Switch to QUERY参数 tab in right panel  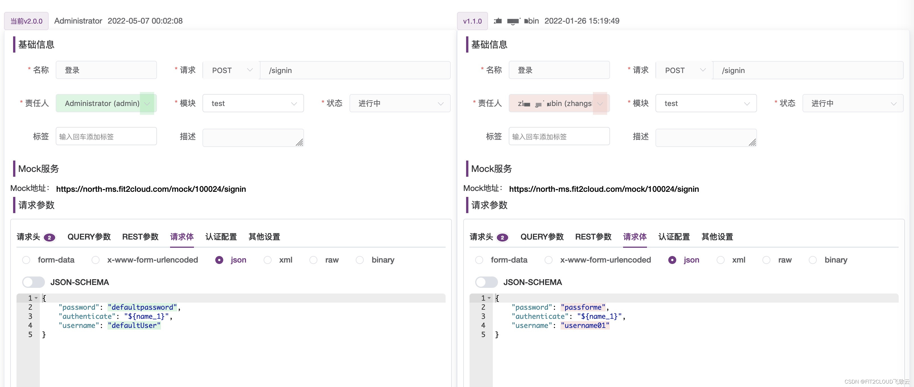542,237
